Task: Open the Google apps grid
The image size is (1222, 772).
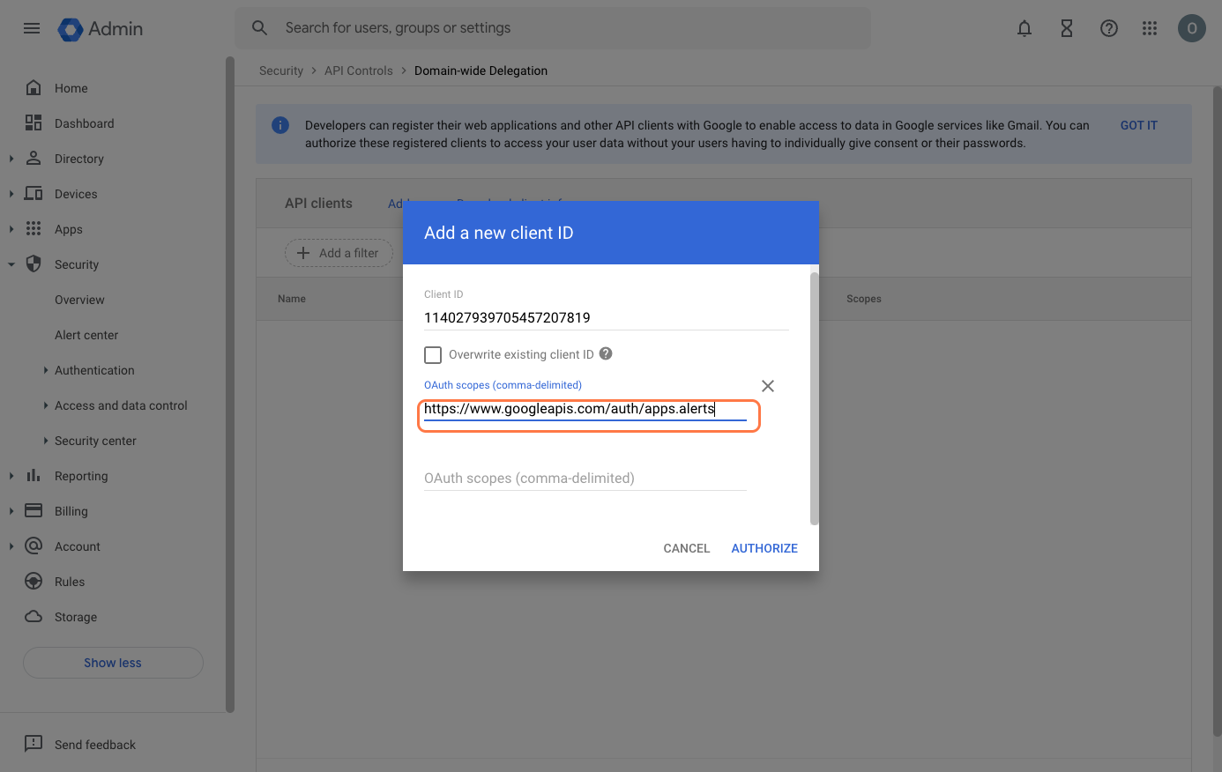Action: 1149,28
